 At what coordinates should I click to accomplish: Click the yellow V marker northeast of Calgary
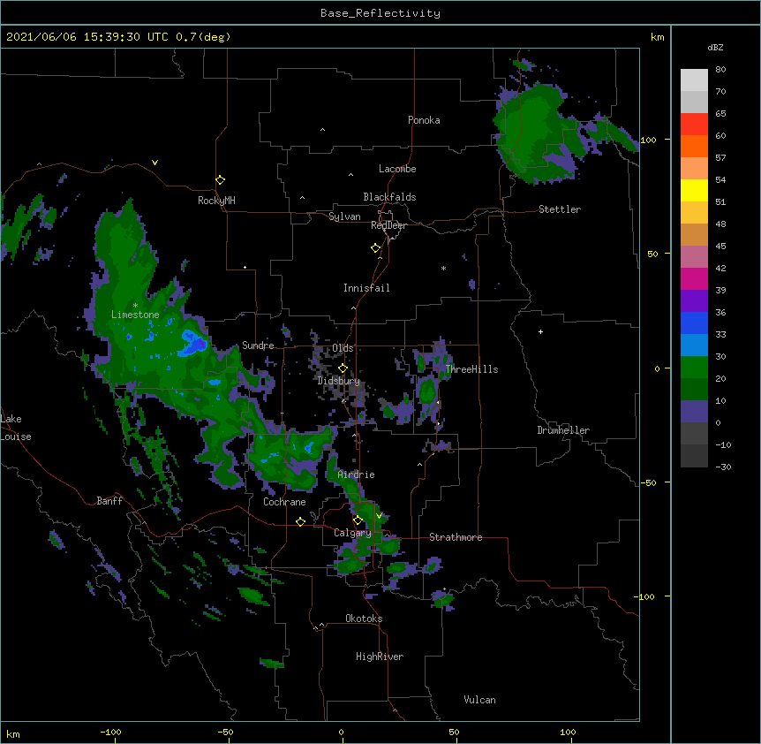click(379, 516)
